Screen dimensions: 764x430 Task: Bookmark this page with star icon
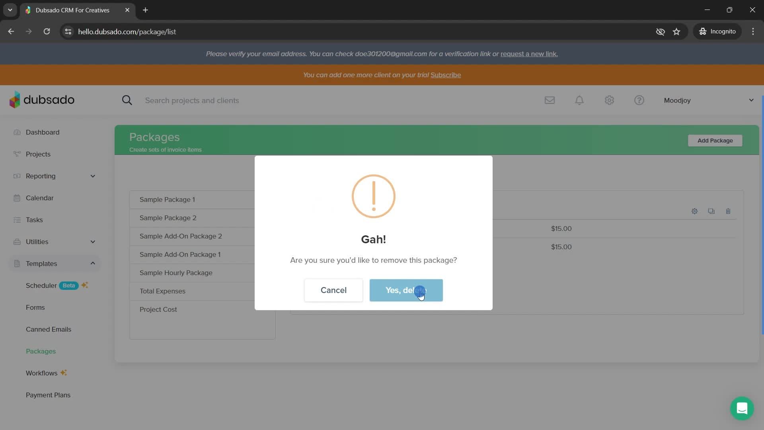pyautogui.click(x=676, y=31)
